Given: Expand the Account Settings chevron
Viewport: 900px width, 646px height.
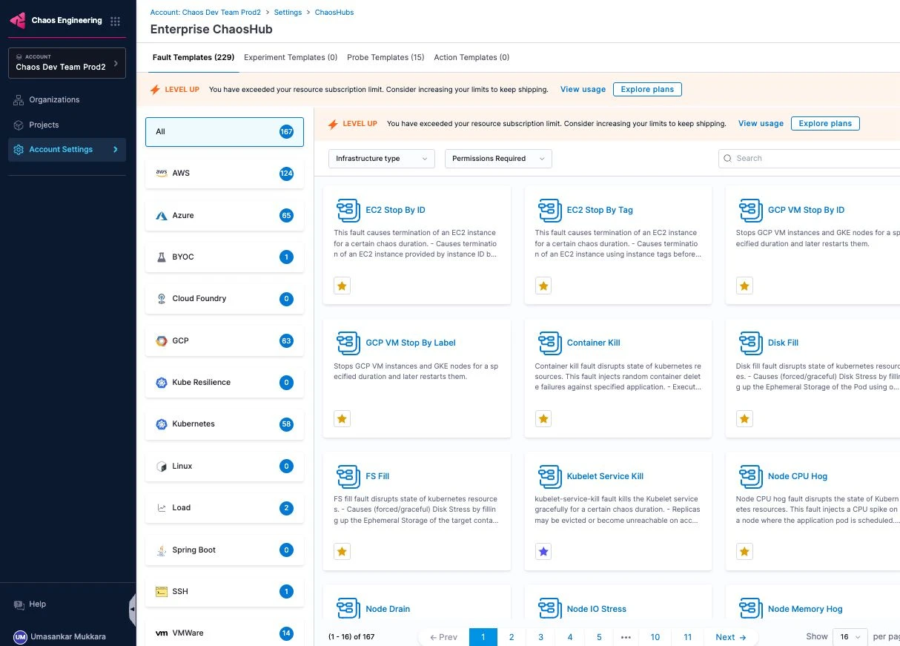Looking at the screenshot, I should pyautogui.click(x=116, y=149).
